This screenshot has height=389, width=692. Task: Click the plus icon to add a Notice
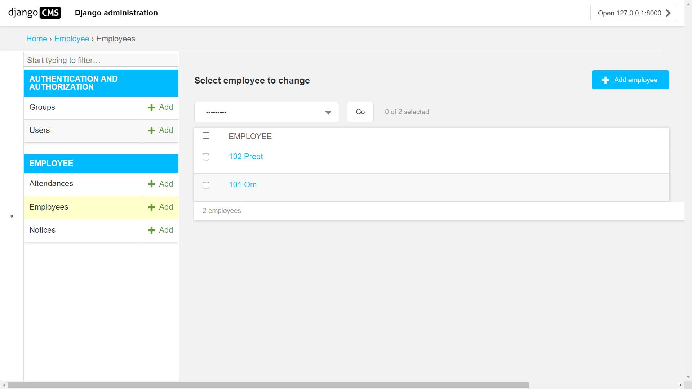pos(151,230)
